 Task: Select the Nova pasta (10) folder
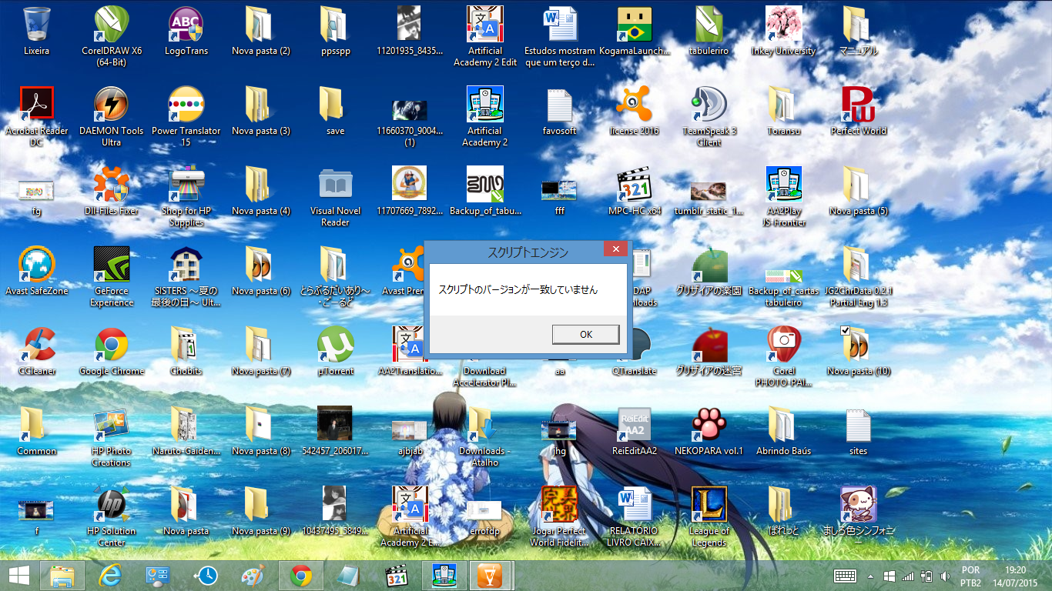(x=858, y=351)
